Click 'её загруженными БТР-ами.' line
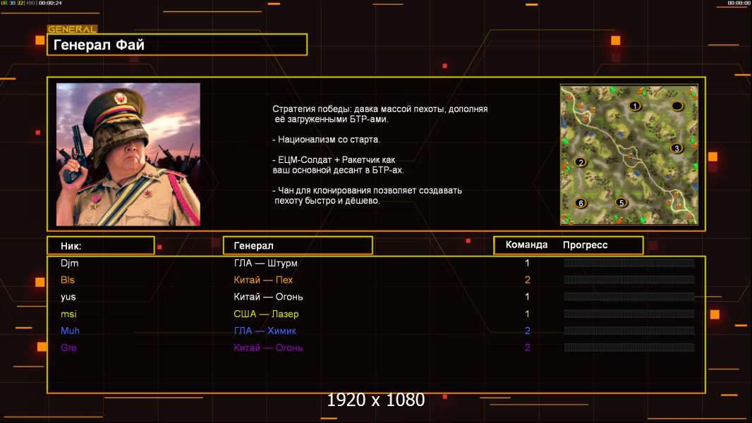 click(332, 119)
